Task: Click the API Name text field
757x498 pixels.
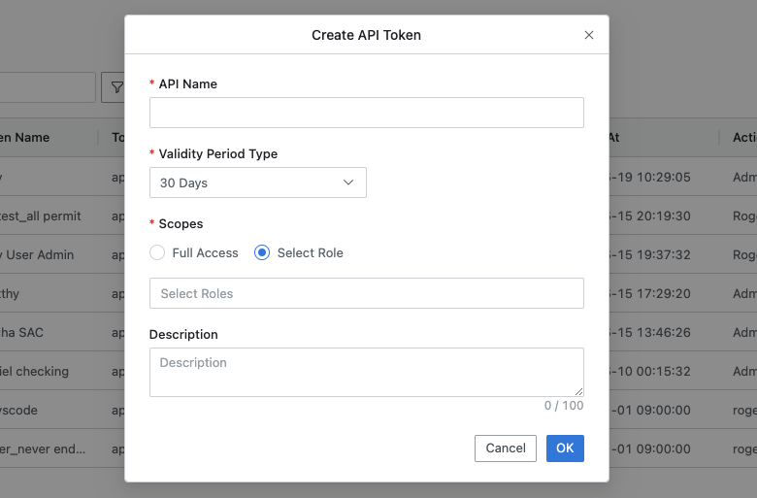Action: point(366,113)
